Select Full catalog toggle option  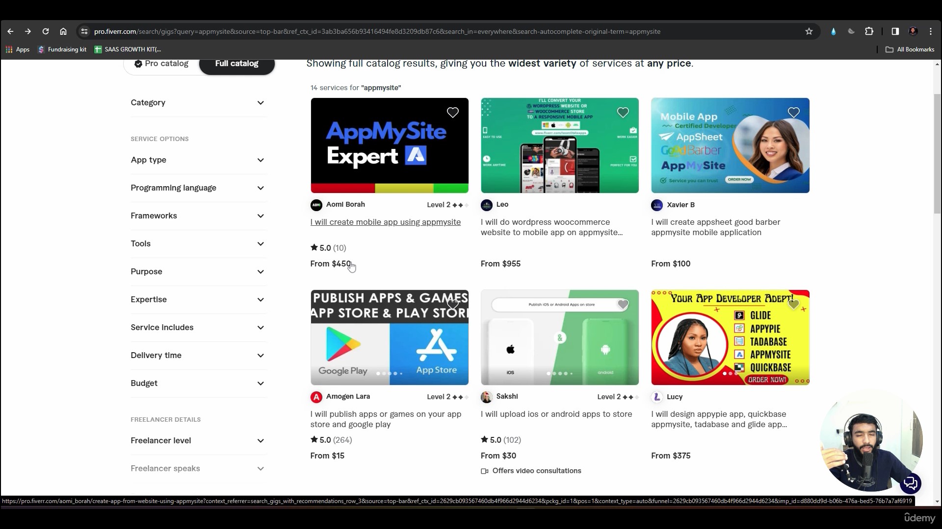(x=236, y=64)
